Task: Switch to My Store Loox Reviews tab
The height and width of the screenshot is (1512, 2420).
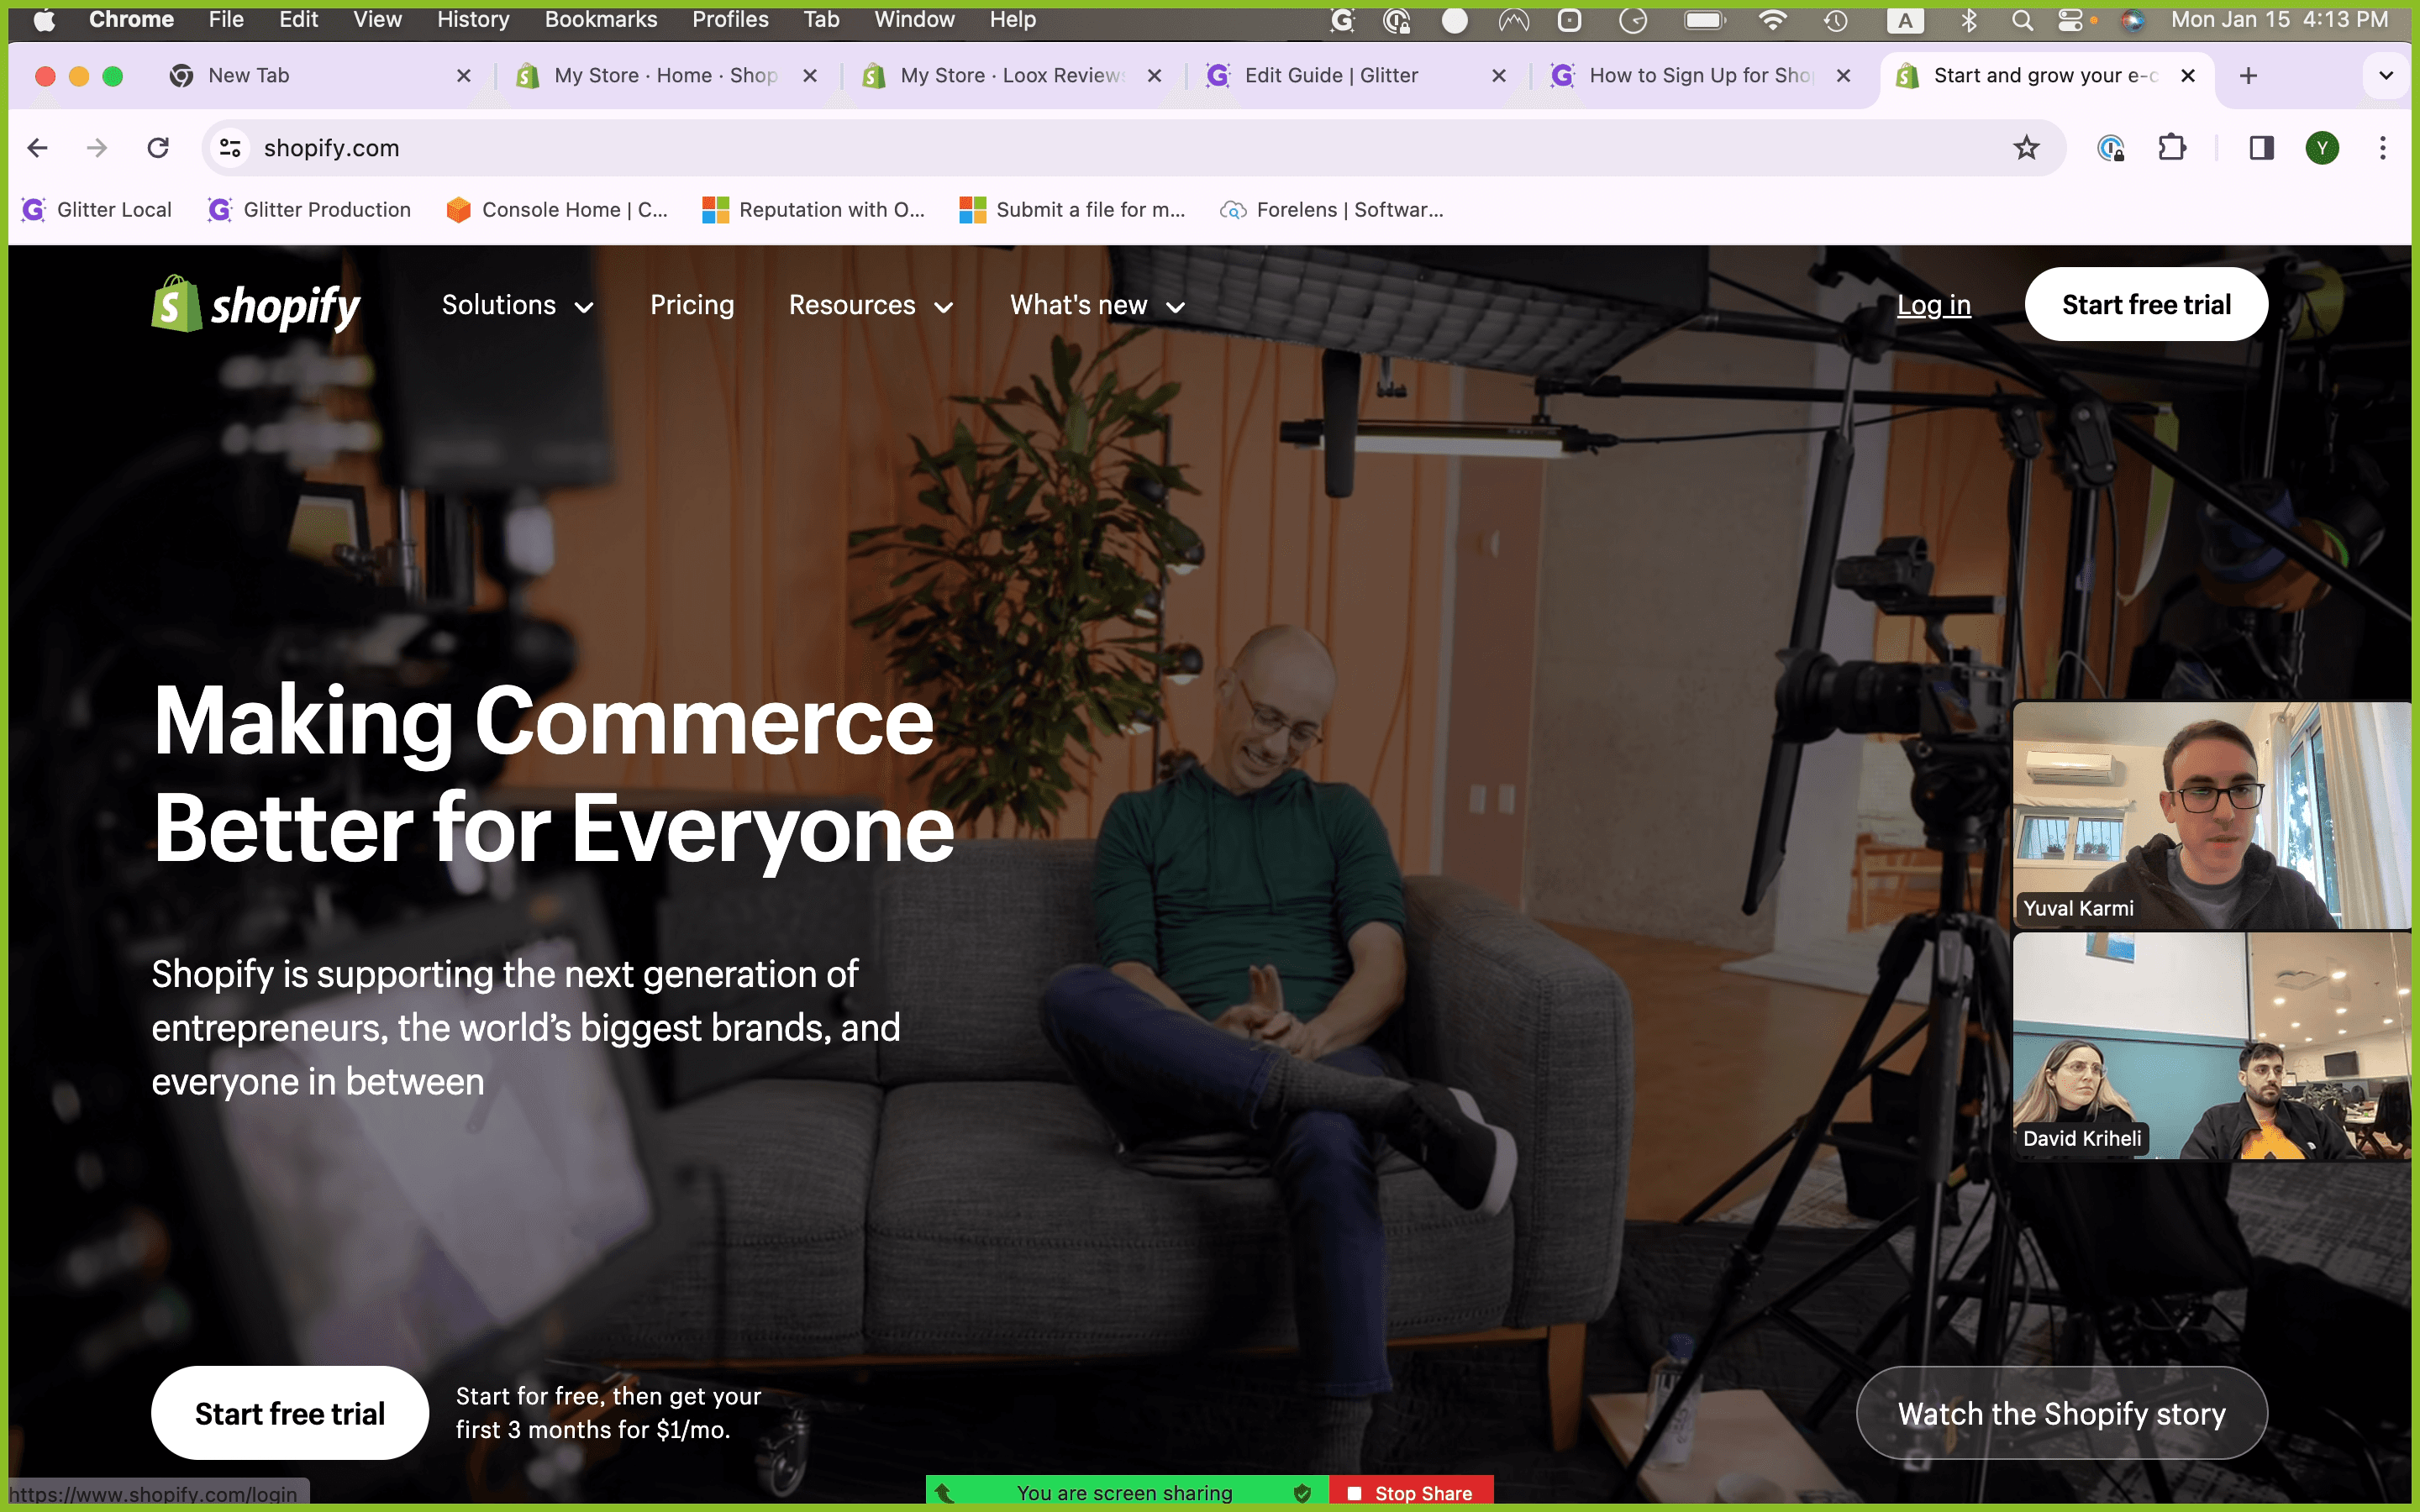Action: [1010, 76]
